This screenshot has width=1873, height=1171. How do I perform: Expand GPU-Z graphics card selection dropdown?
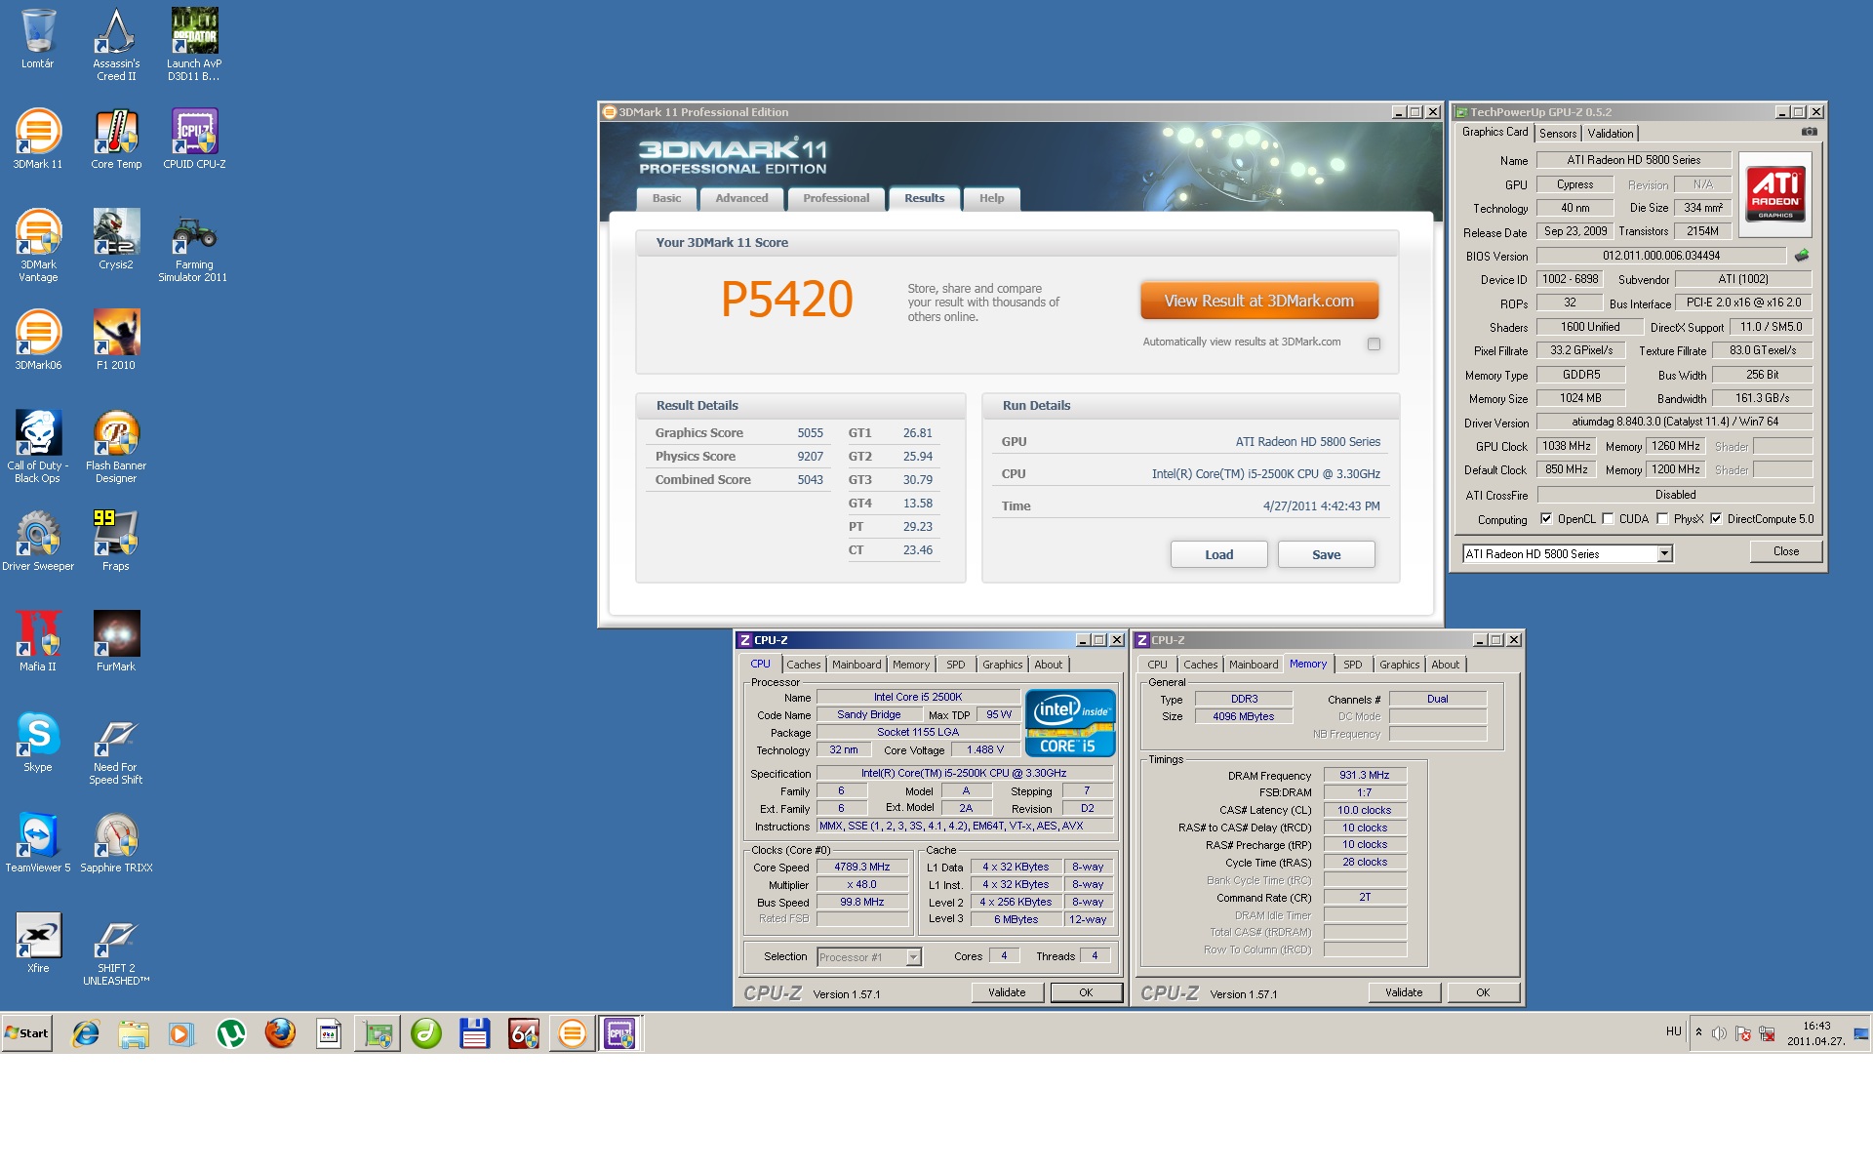coord(1664,554)
